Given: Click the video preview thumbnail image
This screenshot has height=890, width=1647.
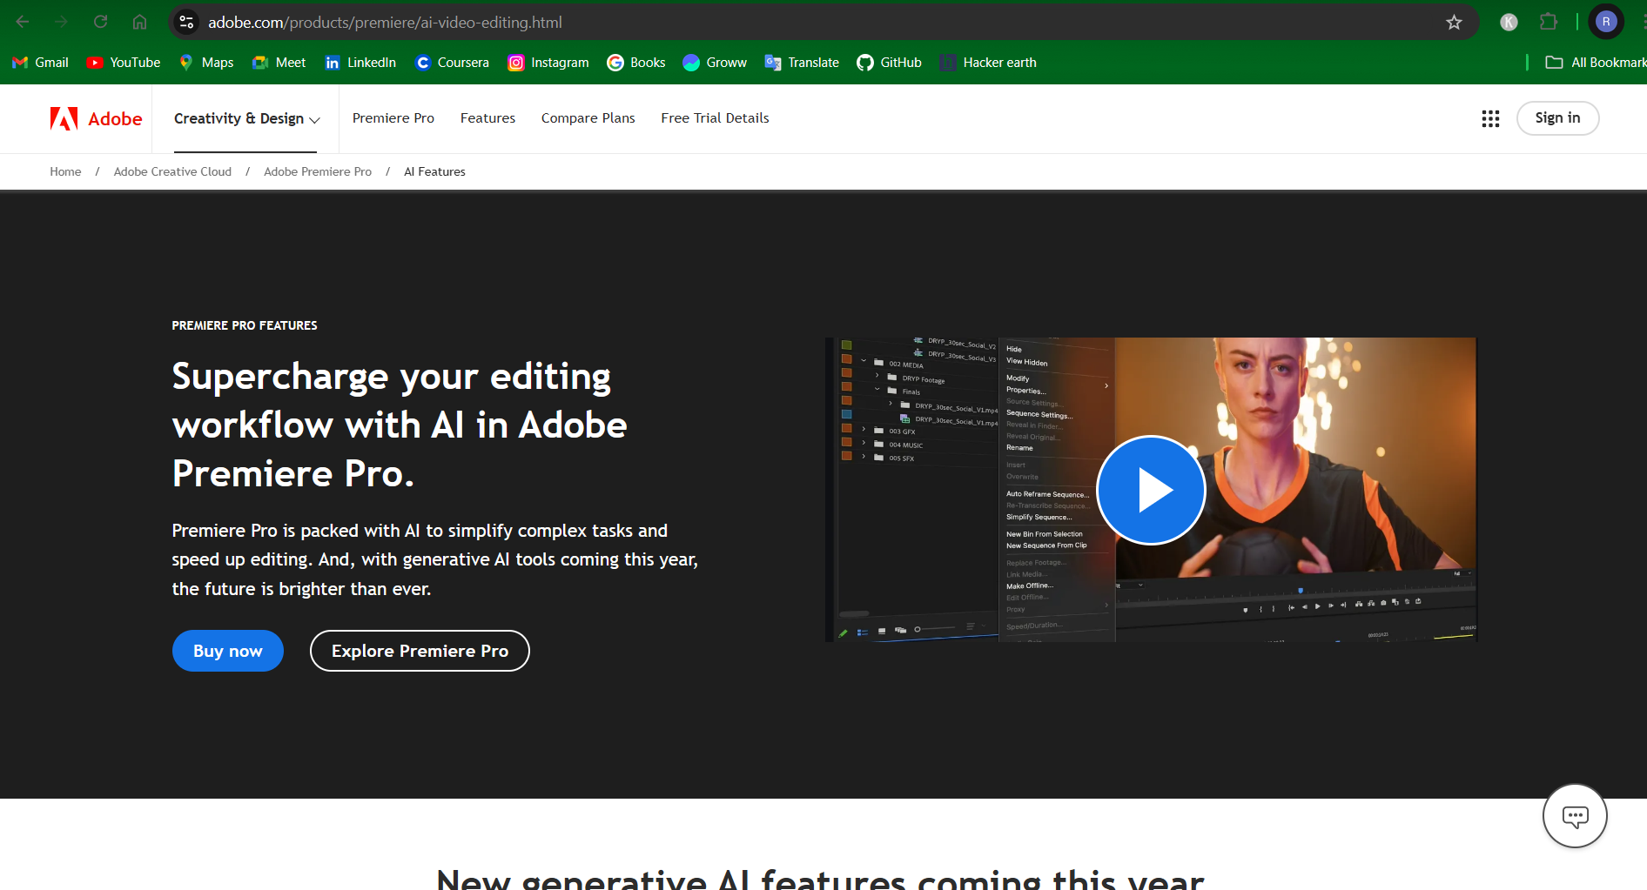Looking at the screenshot, I should click(1151, 490).
